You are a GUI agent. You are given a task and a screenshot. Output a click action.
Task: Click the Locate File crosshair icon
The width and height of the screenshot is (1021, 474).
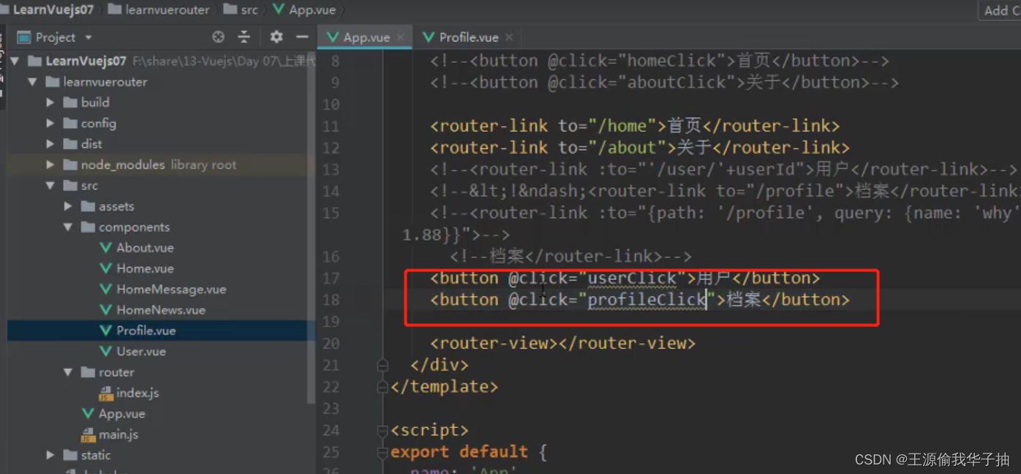(217, 37)
